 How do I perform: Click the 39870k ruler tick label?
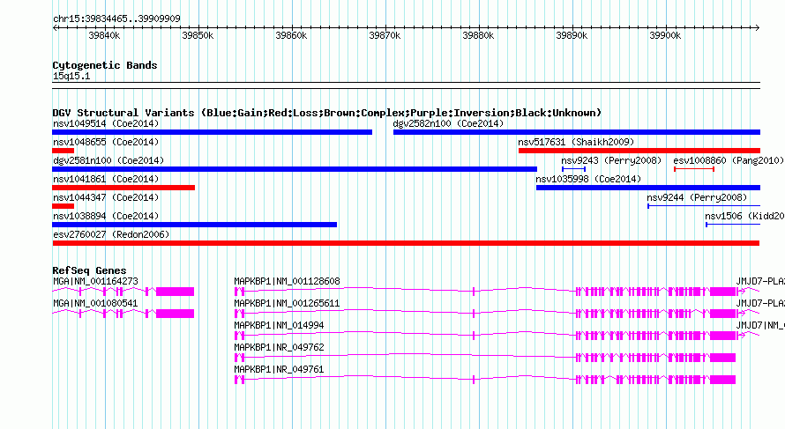[x=385, y=35]
